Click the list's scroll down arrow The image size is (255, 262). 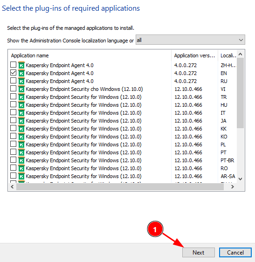click(x=240, y=179)
